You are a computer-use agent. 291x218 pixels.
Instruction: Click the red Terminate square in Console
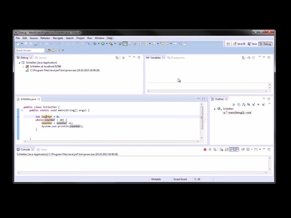point(205,149)
